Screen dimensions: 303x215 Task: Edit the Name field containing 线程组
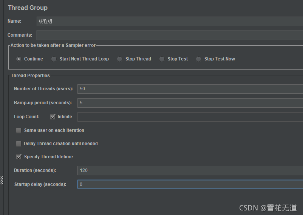(170, 21)
